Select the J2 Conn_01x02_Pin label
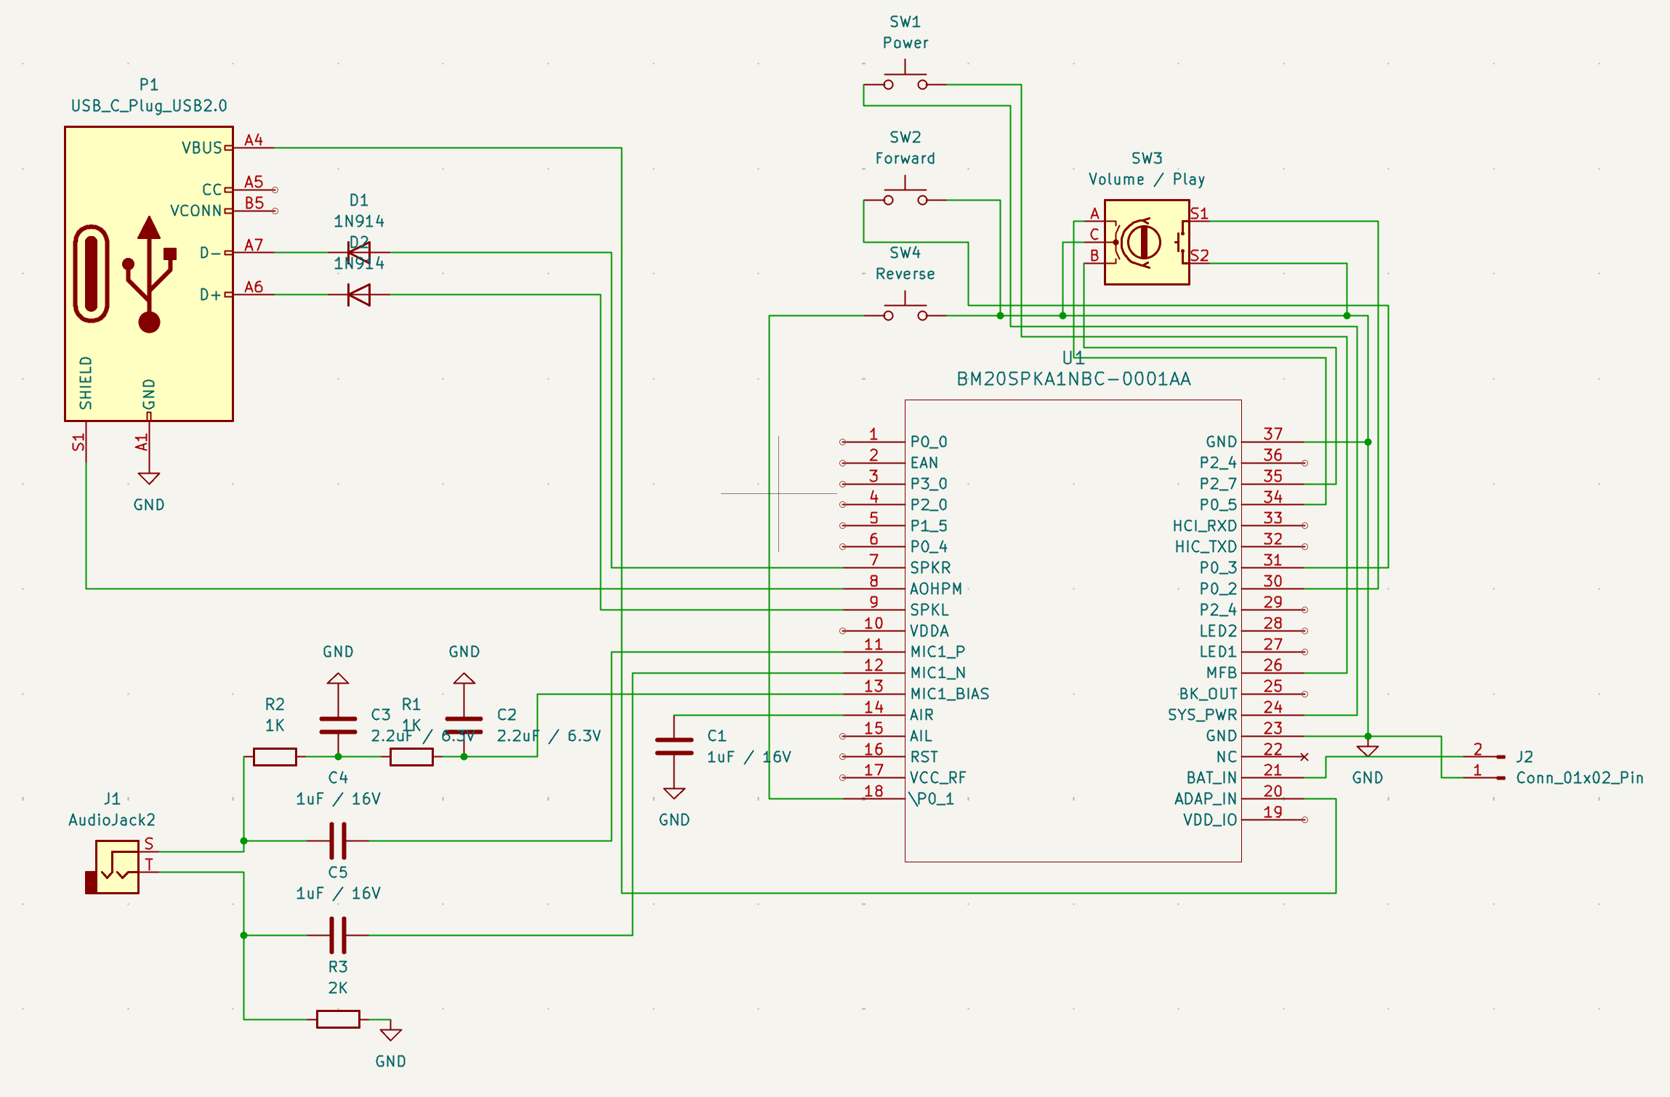Screen dimensions: 1670x1097 click(1579, 777)
